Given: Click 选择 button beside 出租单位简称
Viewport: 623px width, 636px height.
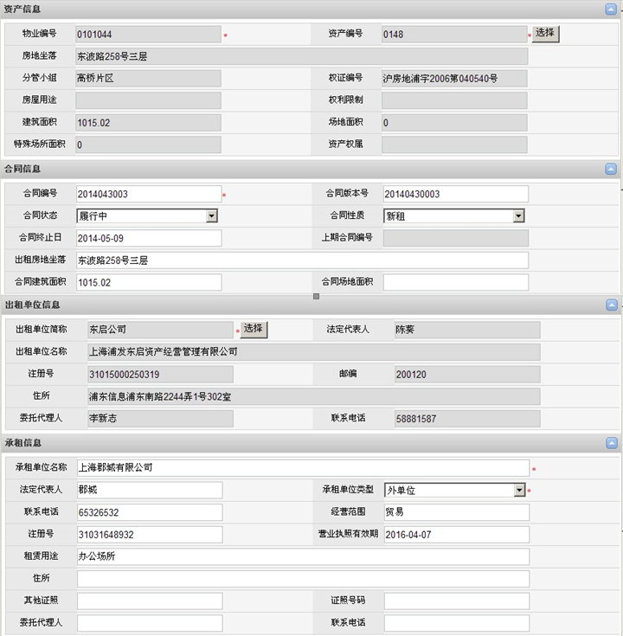Looking at the screenshot, I should 253,329.
